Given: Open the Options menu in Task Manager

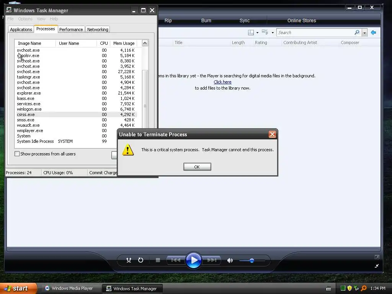Looking at the screenshot, I should tap(25, 19).
